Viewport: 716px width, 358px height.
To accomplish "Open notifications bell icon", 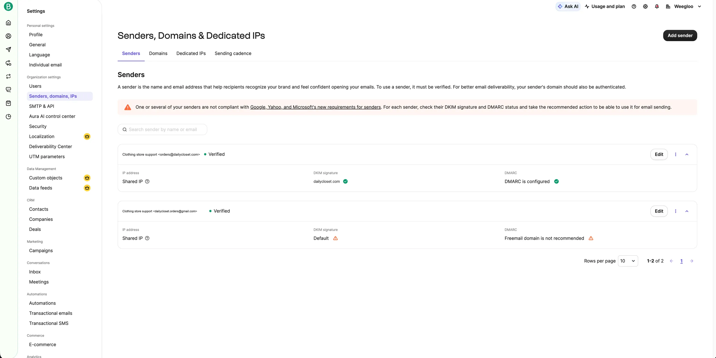I will pos(657,6).
